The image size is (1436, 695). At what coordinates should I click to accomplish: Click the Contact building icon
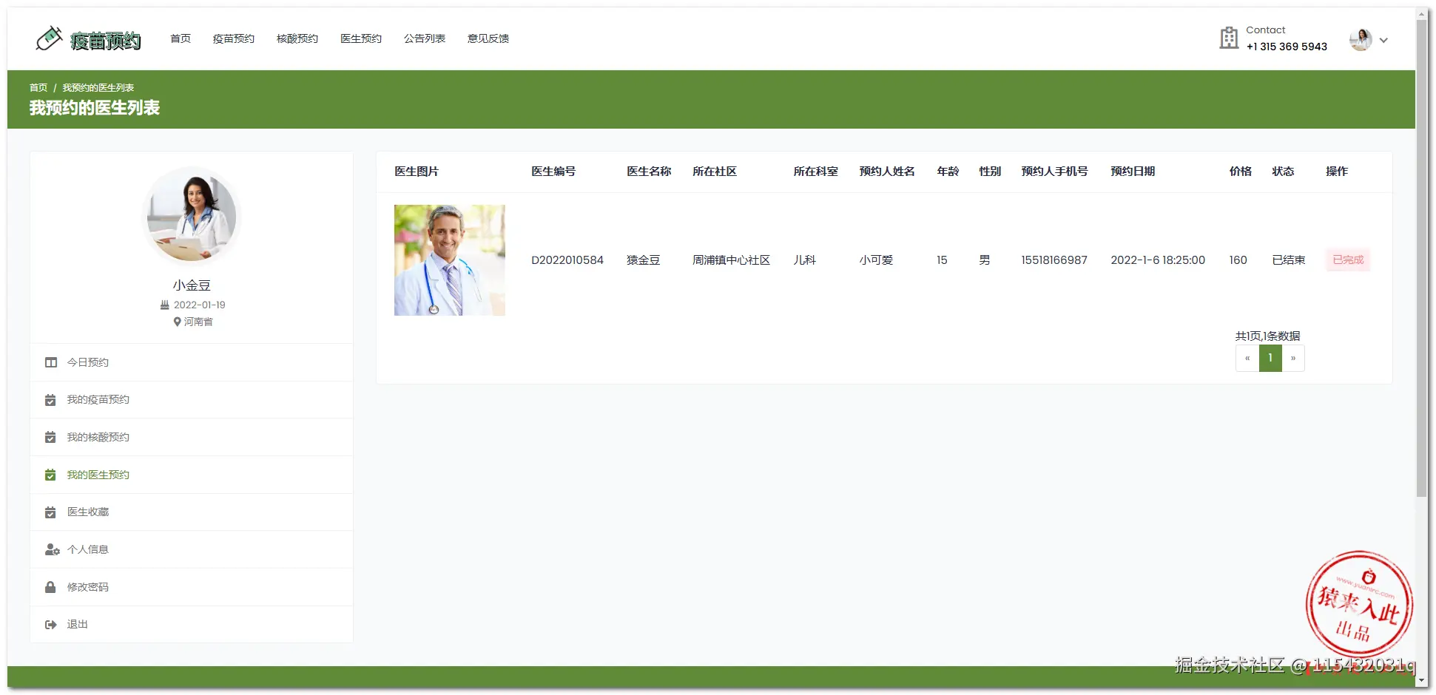pos(1229,38)
